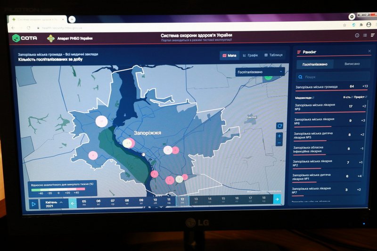Click the map refresh icon
The image size is (377, 251).
tap(279, 126)
